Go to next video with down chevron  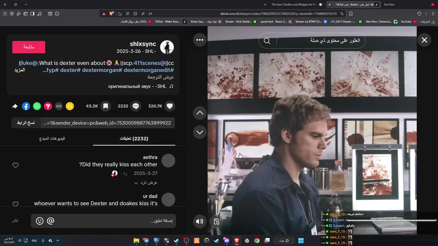200,132
